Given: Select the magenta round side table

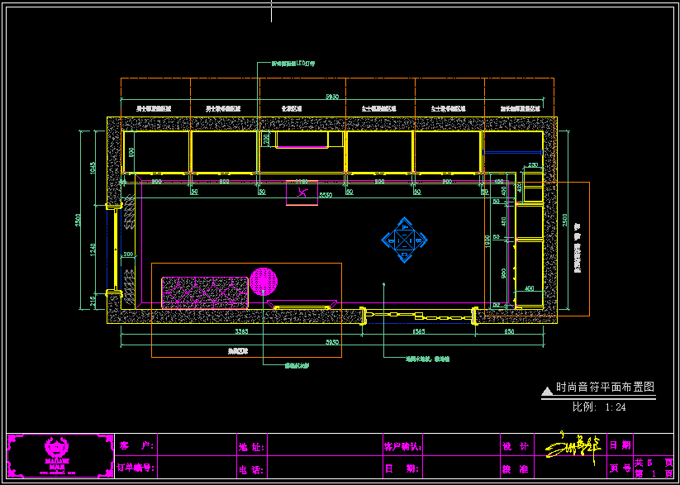Looking at the screenshot, I should 264,282.
